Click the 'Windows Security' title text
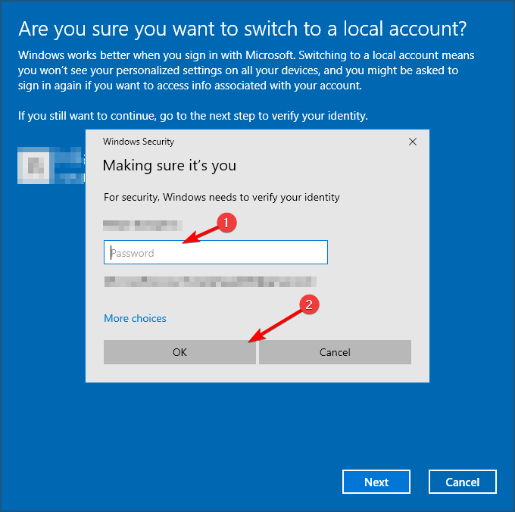515x512 pixels. point(139,142)
